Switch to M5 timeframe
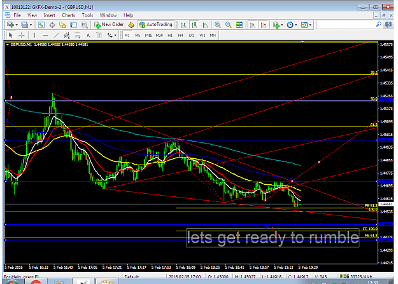Screen dimensions: 398x284 [138, 35]
